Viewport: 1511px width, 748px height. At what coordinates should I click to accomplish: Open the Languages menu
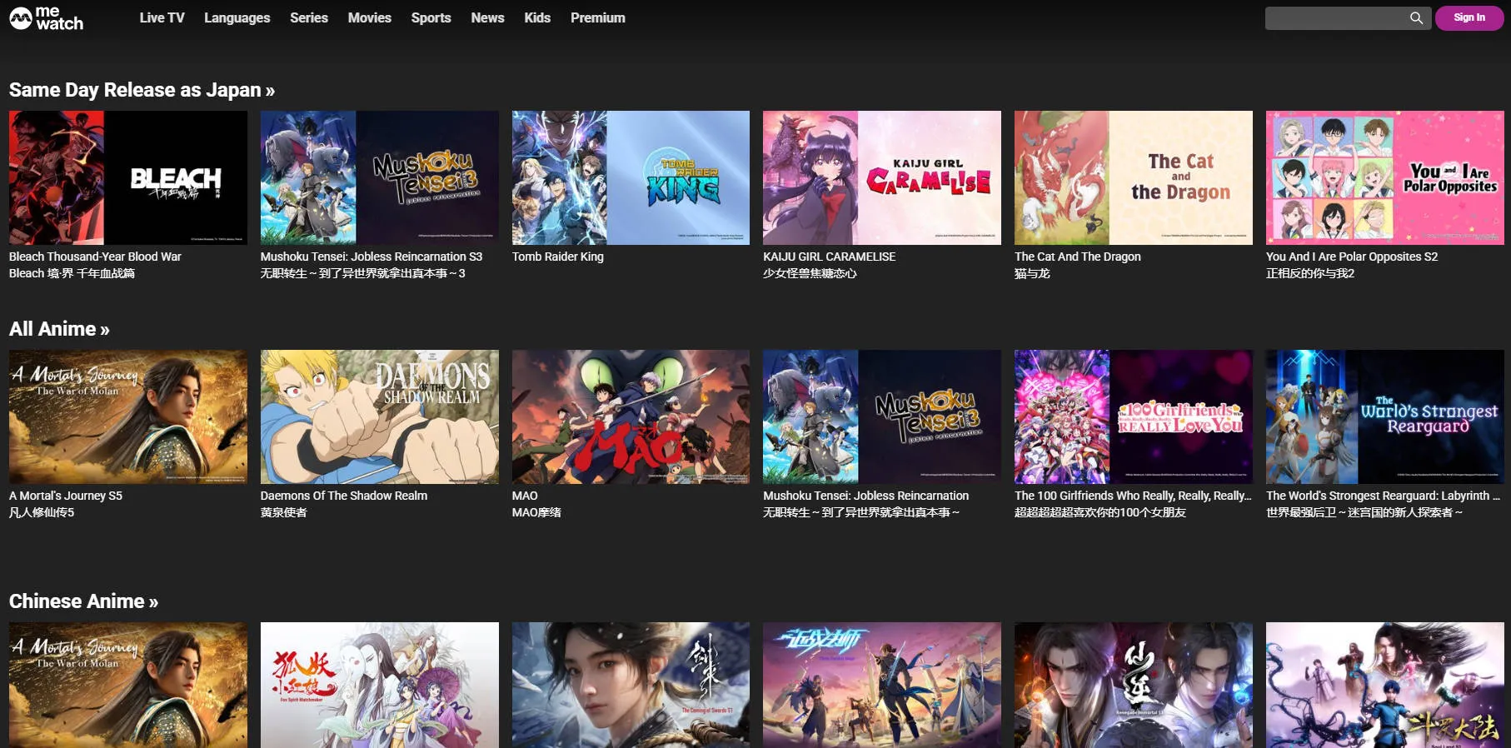237,17
